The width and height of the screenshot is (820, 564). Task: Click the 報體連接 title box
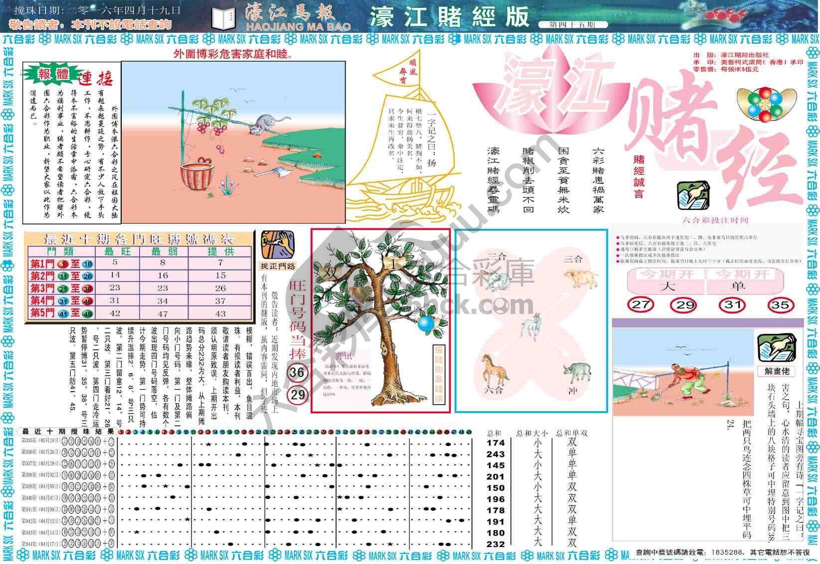pyautogui.click(x=70, y=76)
